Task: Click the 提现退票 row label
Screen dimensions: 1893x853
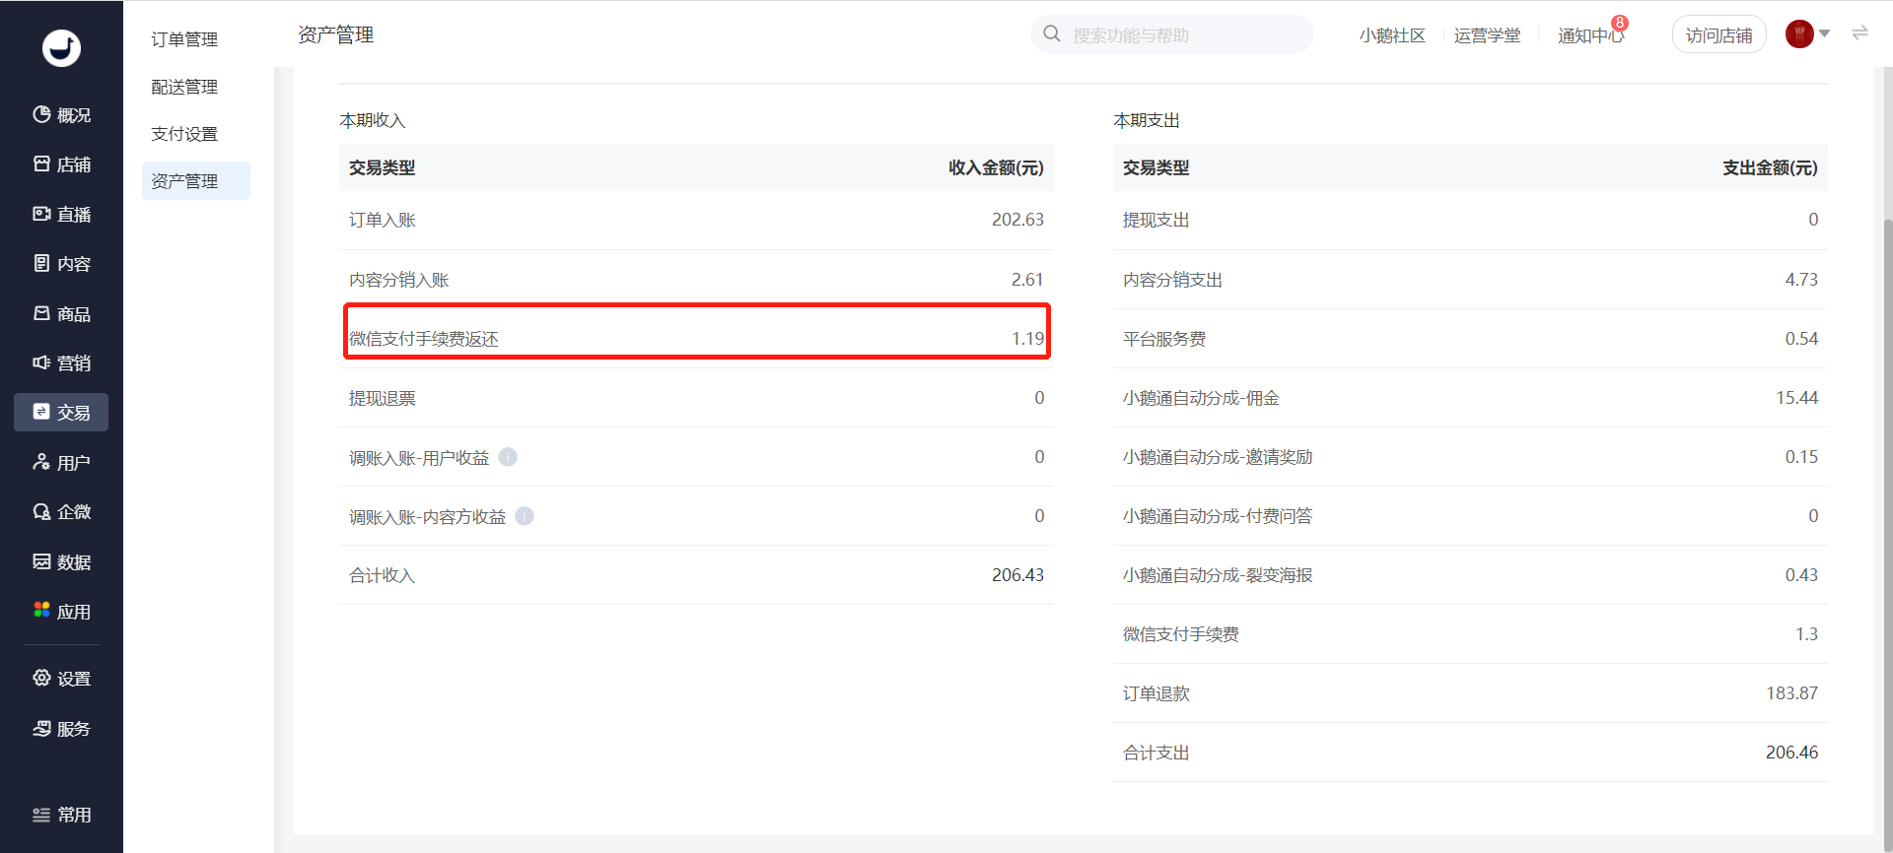Action: coord(383,398)
